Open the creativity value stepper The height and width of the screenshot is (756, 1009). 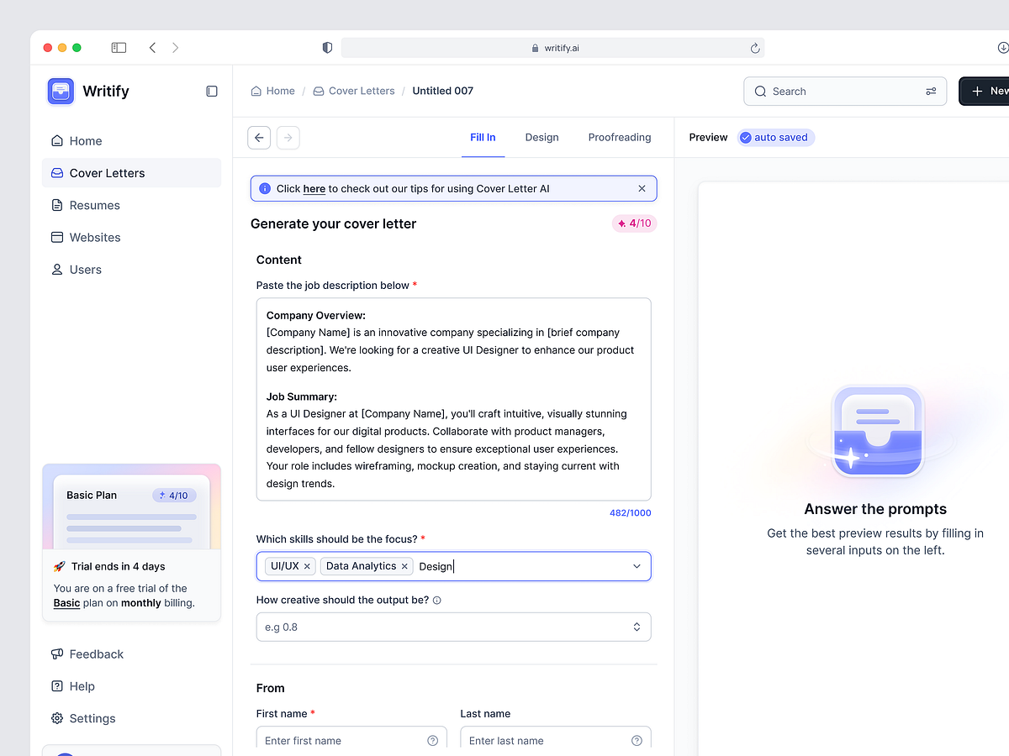click(637, 627)
